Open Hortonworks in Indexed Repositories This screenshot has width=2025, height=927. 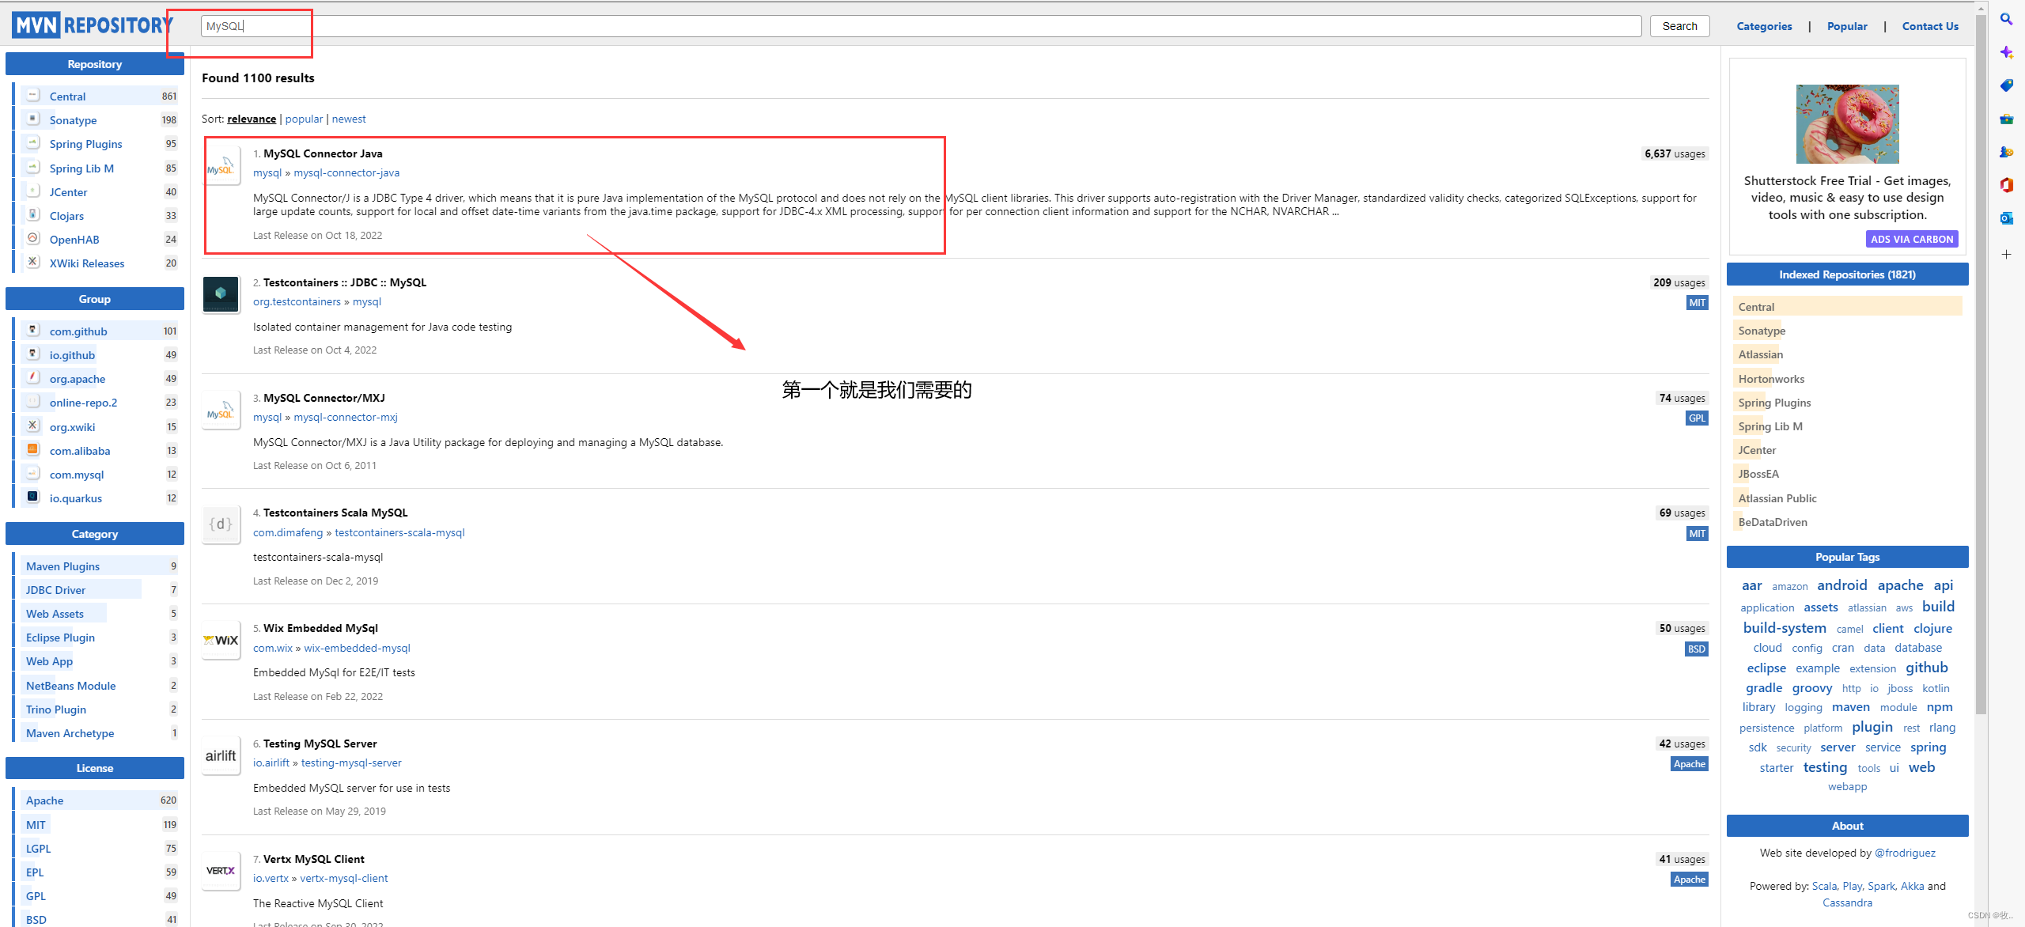click(1771, 379)
